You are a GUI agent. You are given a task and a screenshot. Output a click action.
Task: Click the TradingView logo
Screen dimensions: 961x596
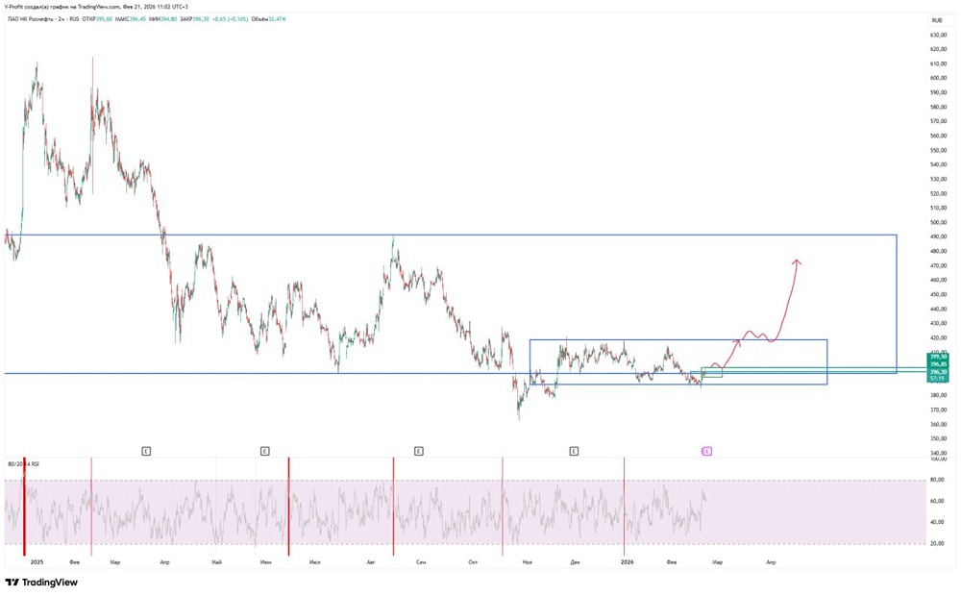click(x=41, y=583)
